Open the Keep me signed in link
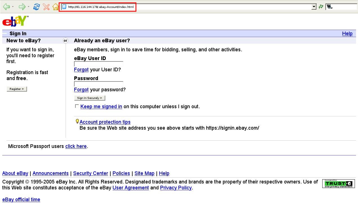Screen dimensions: 358x208 pyautogui.click(x=101, y=107)
